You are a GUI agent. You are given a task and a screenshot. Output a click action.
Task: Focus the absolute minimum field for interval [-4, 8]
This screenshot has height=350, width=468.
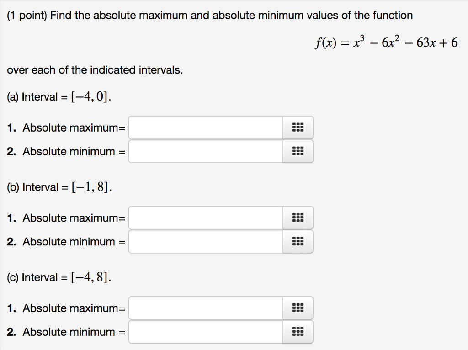(206, 332)
